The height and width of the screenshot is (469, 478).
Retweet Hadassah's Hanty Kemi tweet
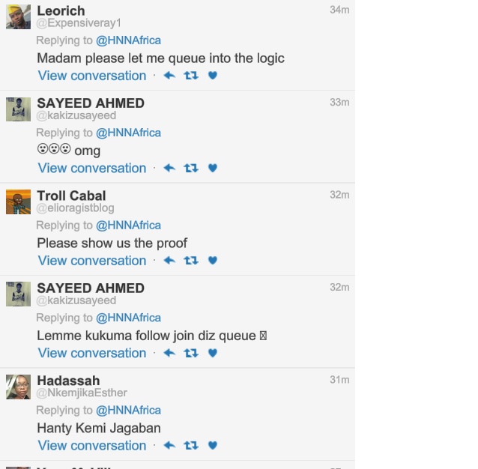coord(191,446)
